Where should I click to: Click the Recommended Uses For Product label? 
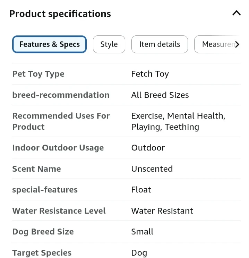click(61, 121)
